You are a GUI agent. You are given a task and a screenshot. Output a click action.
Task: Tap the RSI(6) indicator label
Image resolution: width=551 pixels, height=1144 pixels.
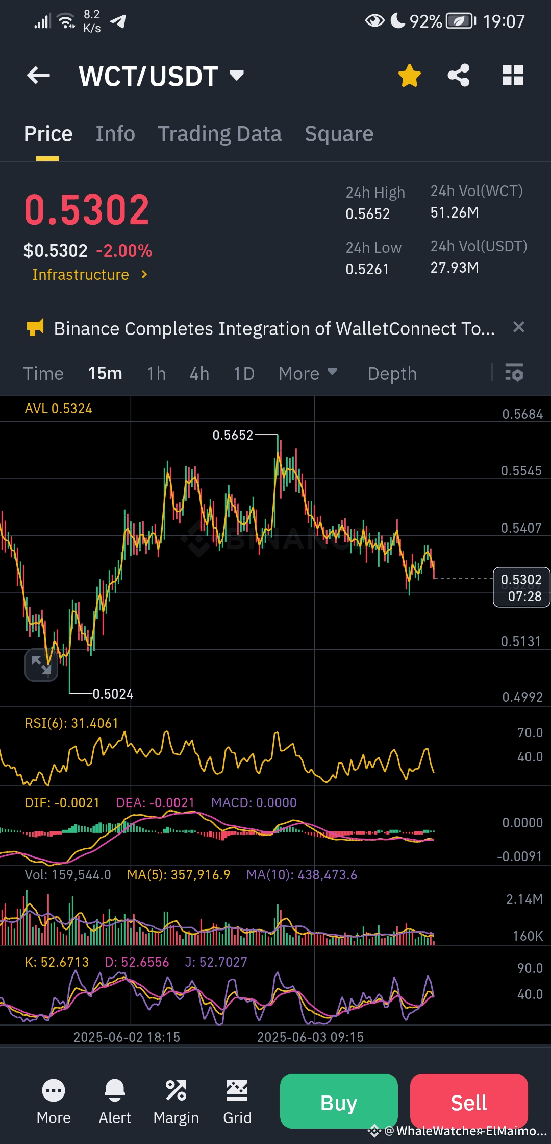[x=71, y=723]
